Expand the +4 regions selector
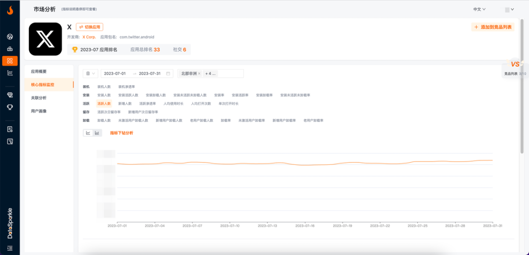Screen dimensions: 529x255 pos(211,73)
